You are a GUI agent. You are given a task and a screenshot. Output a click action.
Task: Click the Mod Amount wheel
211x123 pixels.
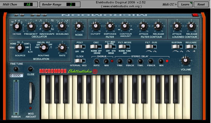(31, 93)
